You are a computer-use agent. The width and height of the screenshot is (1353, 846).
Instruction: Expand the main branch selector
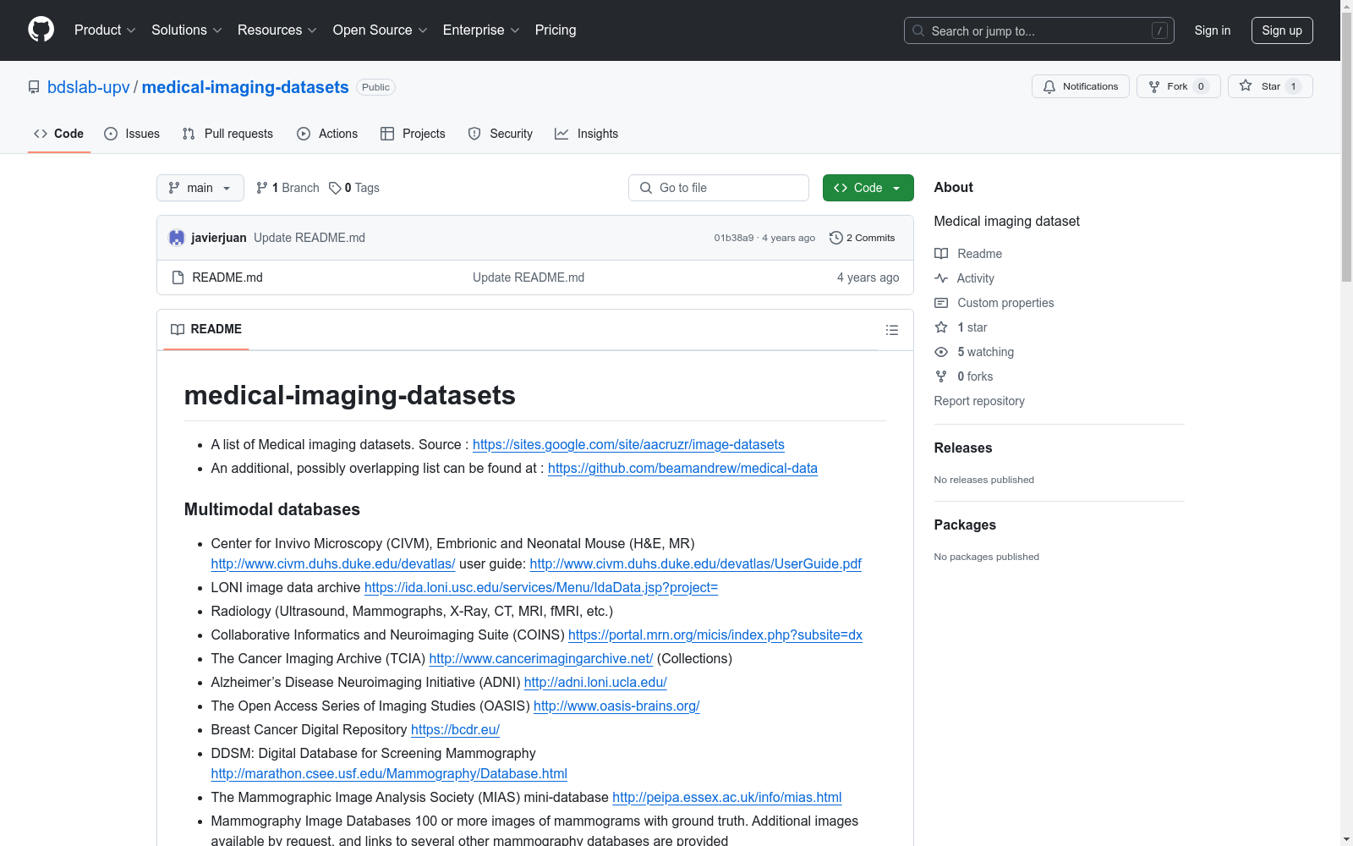(200, 188)
